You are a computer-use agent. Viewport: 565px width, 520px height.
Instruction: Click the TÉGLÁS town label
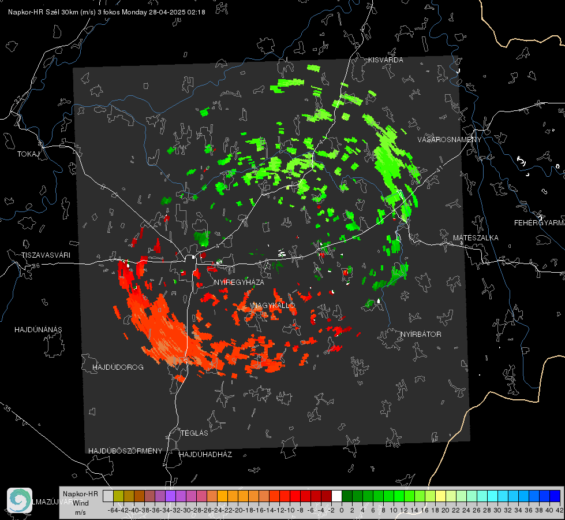click(194, 433)
